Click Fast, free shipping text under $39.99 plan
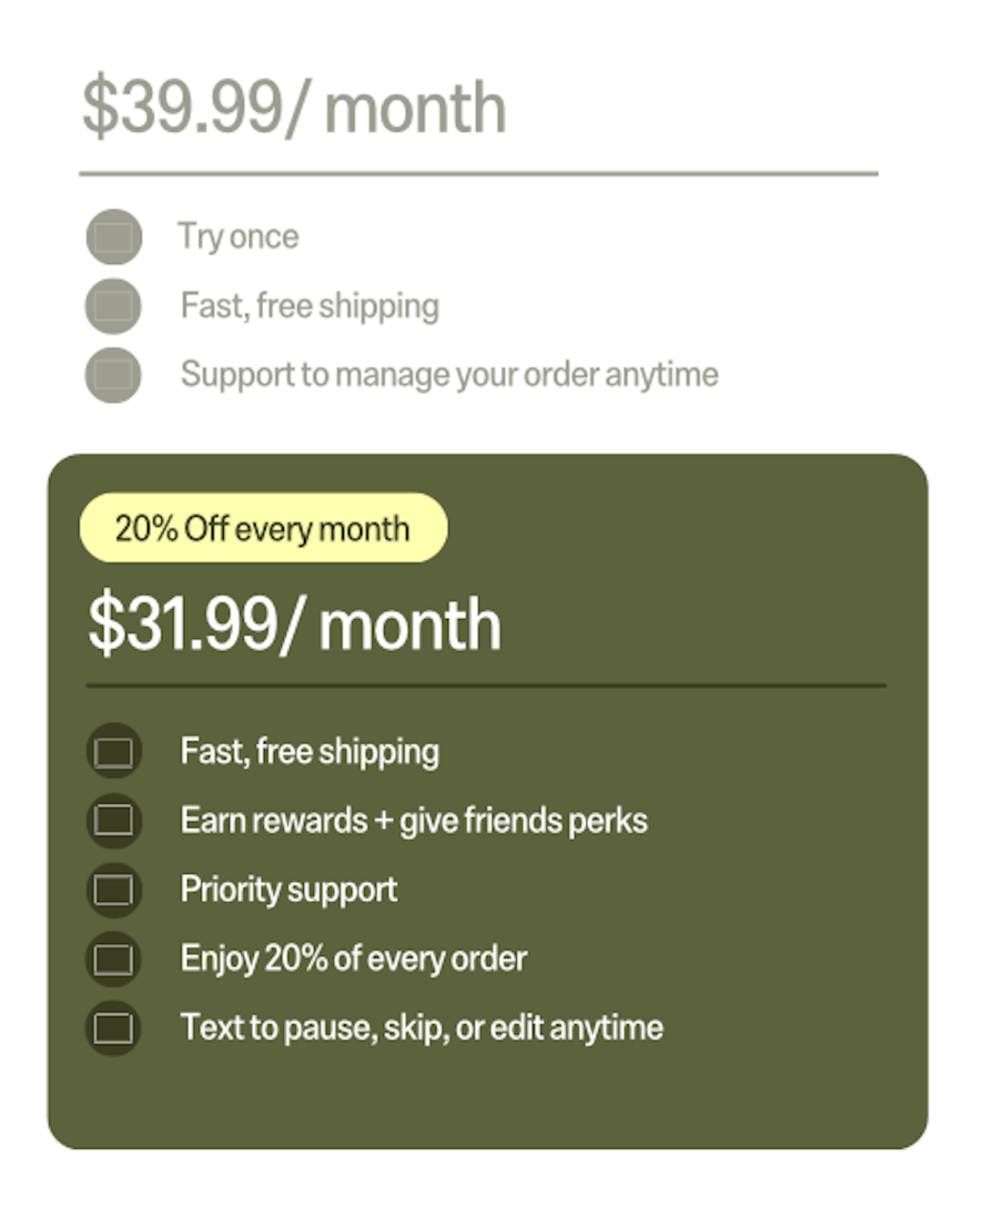 309,306
